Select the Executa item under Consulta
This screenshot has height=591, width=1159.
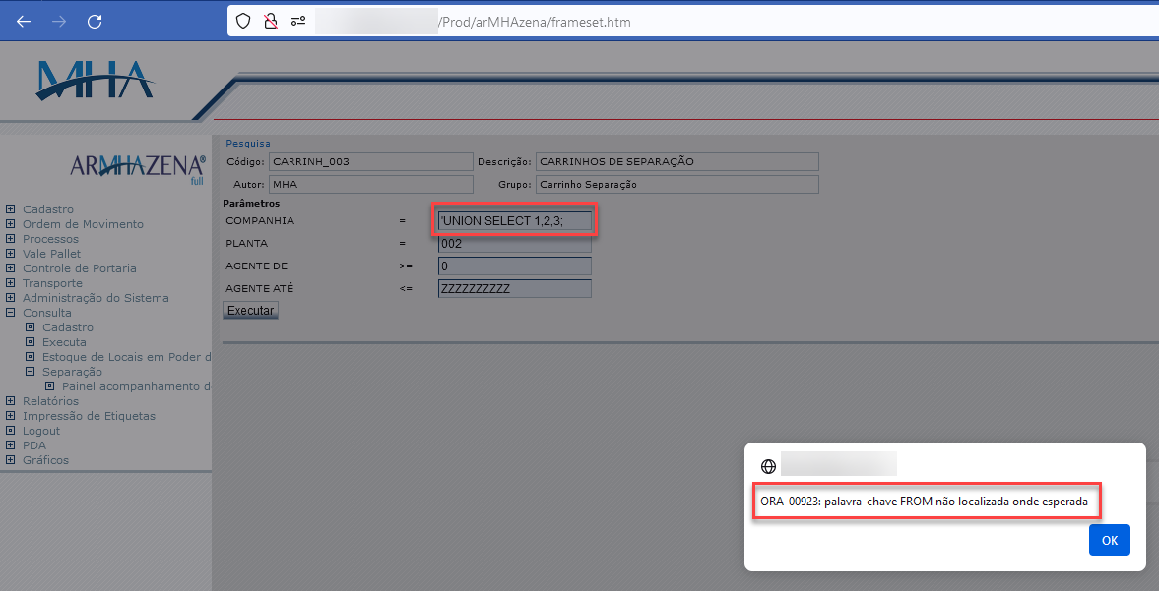[x=64, y=342]
